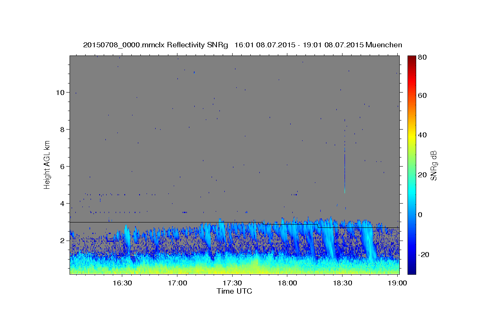Screen dimensions: 494x329
Task: Click the colorbar value 0
Action: [x=420, y=215]
